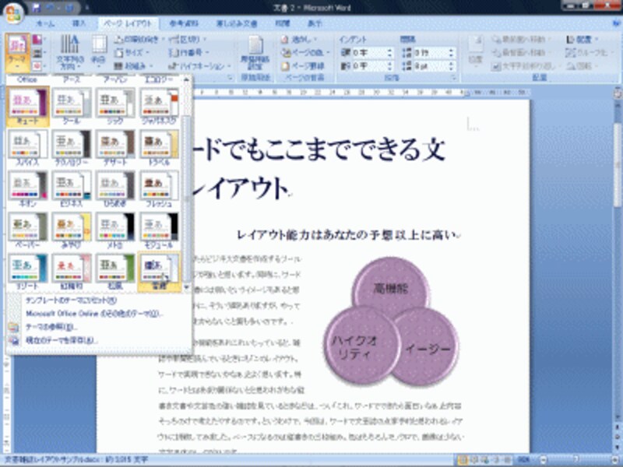Choose 現在のテーマを保存 menu option
This screenshot has width=623, height=467.
coord(62,340)
